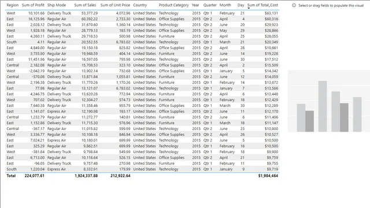Screen dimensions: 370x208
Task: Select the total profit 224,077.61
Action: (35, 176)
